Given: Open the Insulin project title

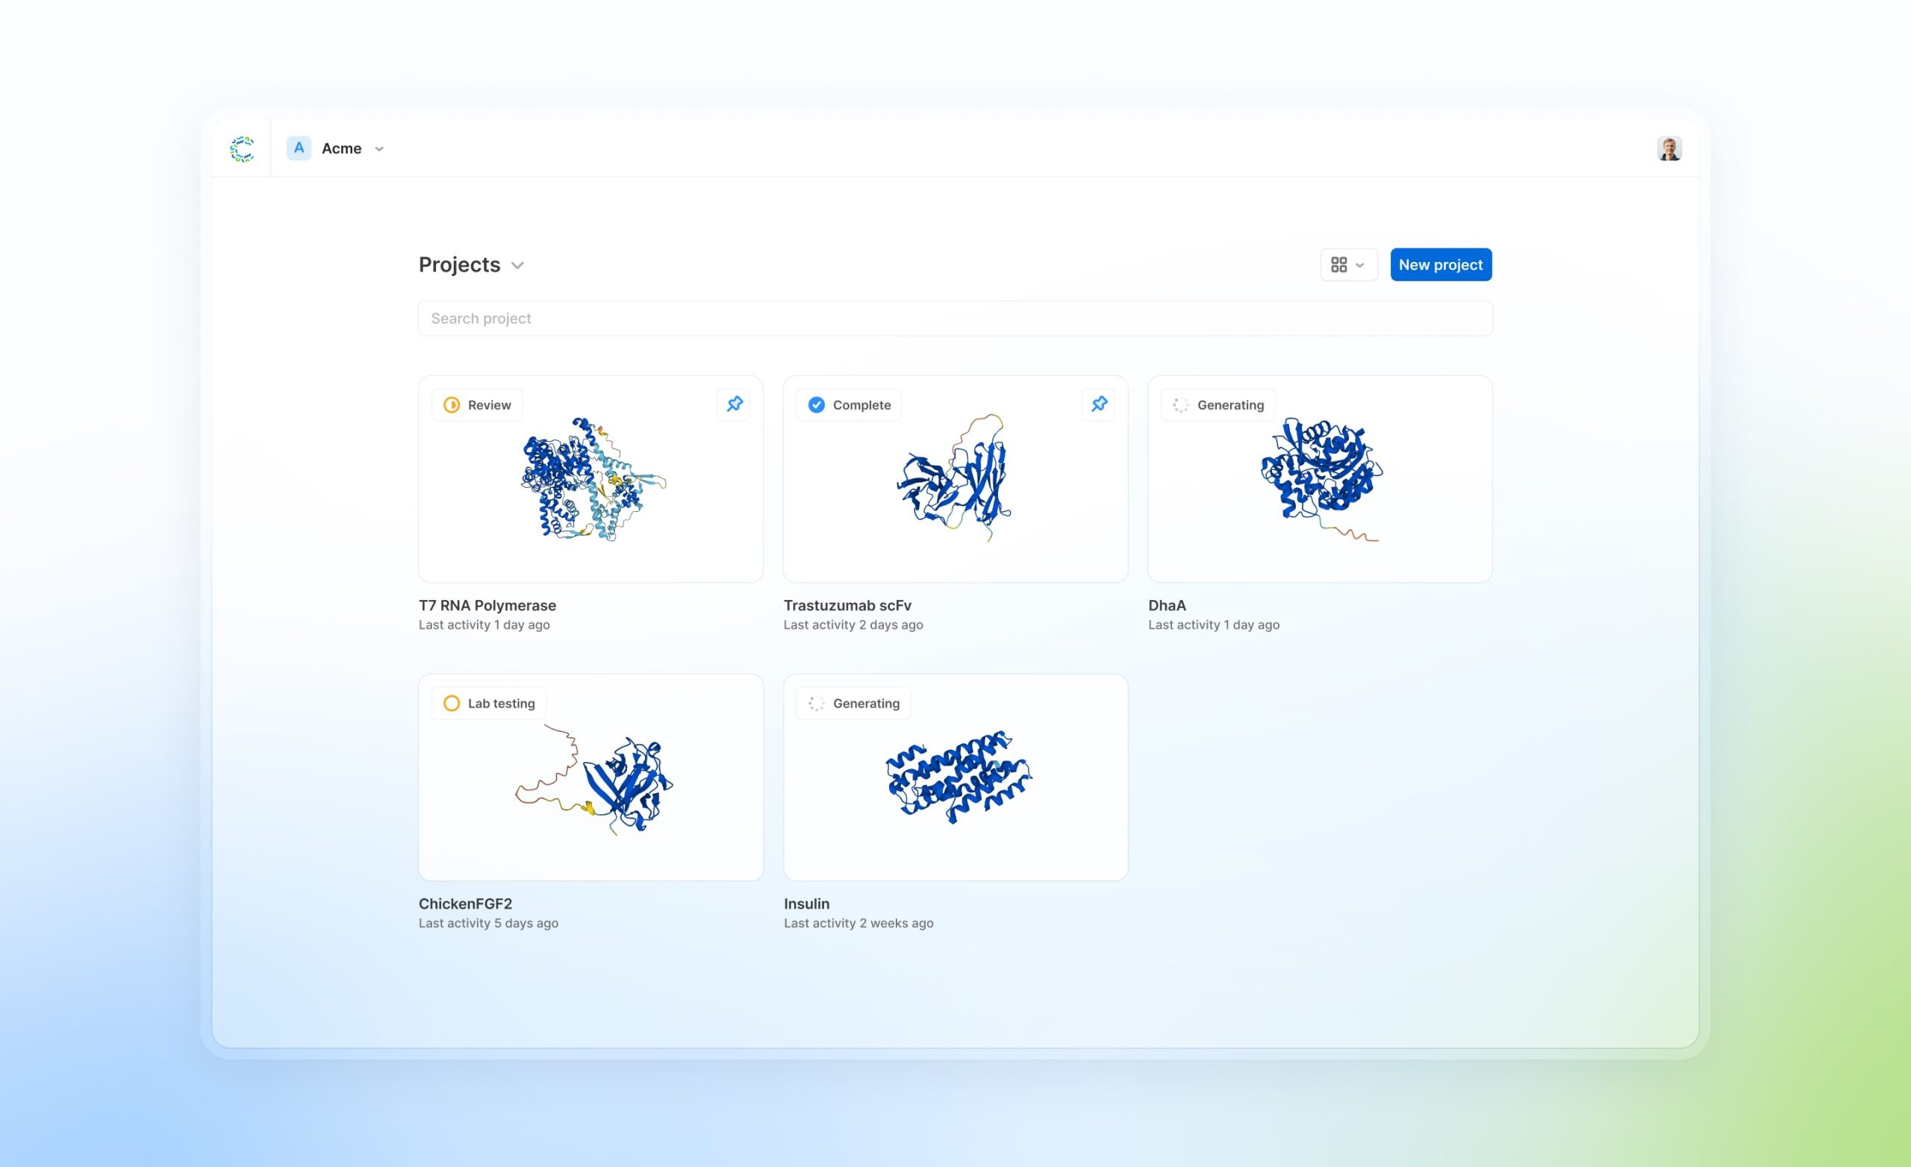Looking at the screenshot, I should point(807,904).
